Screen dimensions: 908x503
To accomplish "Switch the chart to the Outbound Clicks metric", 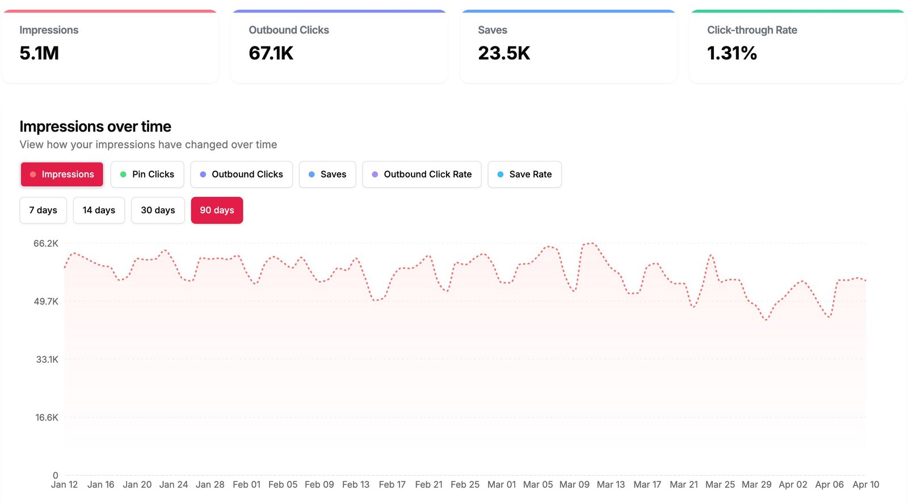I will (241, 174).
